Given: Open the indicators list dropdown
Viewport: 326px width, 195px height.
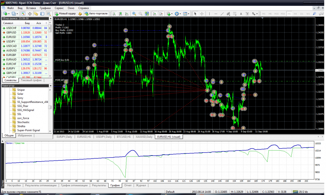Looking at the screenshot, I should (x=170, y=14).
